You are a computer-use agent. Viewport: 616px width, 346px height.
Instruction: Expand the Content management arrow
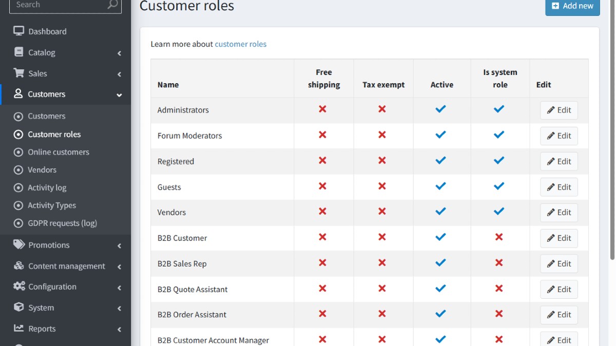click(119, 267)
